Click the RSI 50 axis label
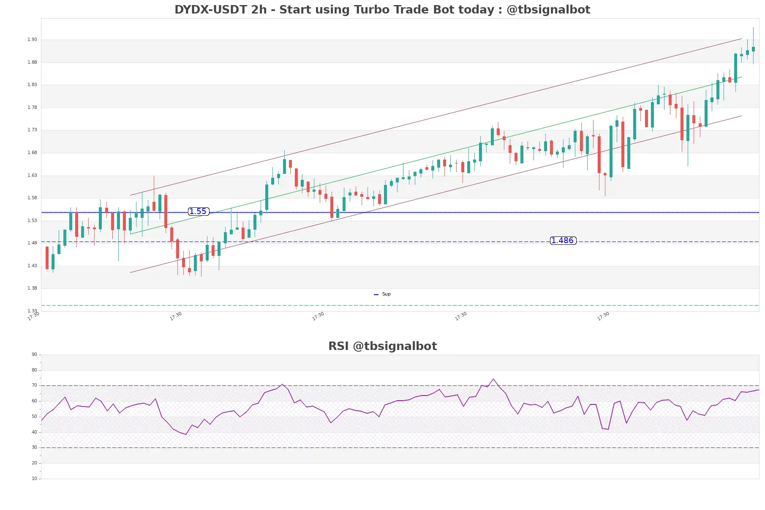Viewport: 765px width, 510px height. click(x=34, y=417)
